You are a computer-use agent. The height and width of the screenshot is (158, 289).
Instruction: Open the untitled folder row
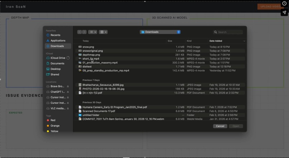point(160,115)
